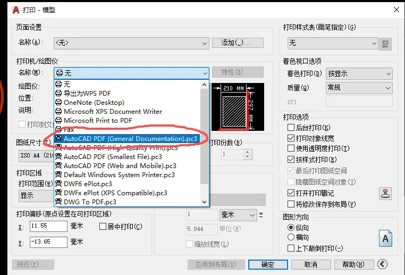405x275 pixels.
Task: Click the portrait orientation page preview icon
Action: (385, 238)
